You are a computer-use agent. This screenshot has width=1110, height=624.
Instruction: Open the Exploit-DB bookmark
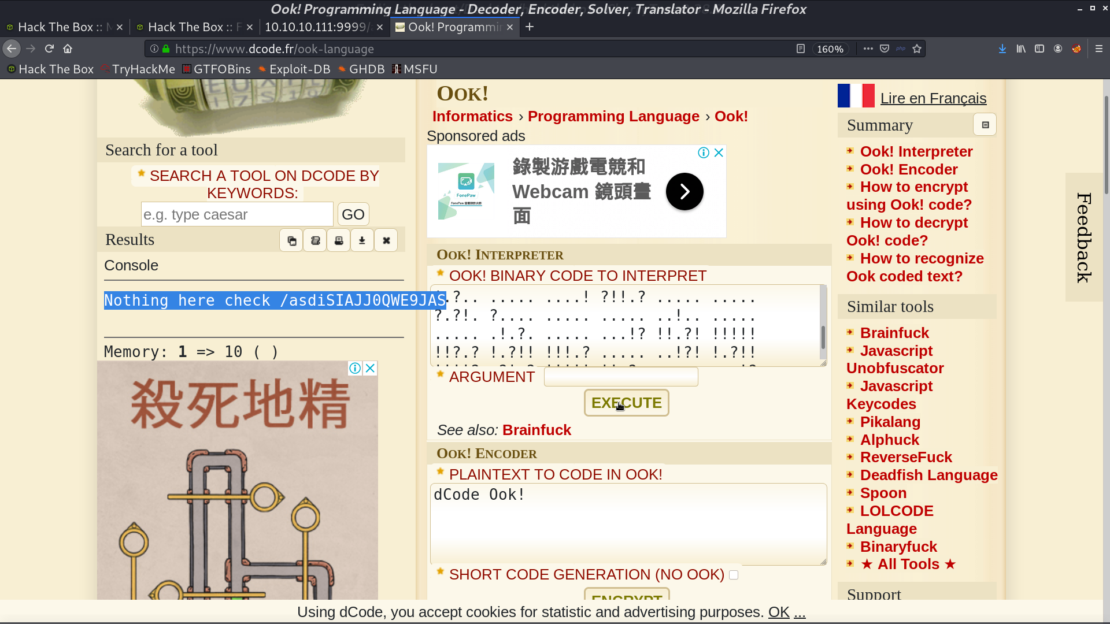[294, 69]
